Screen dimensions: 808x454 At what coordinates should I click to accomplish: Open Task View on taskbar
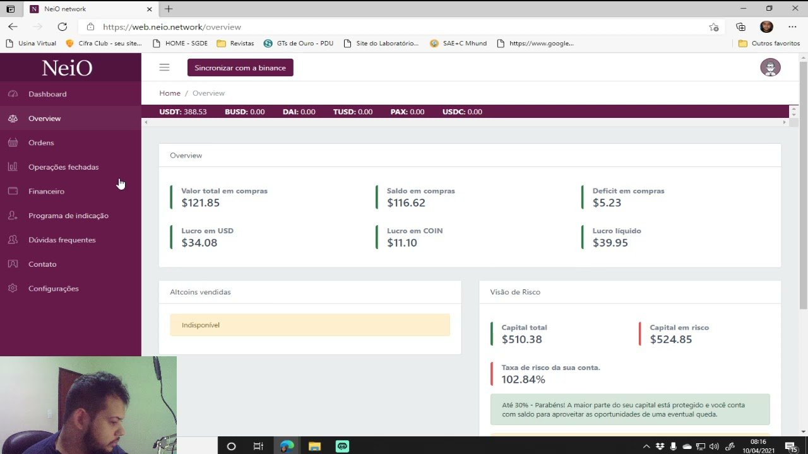point(258,446)
